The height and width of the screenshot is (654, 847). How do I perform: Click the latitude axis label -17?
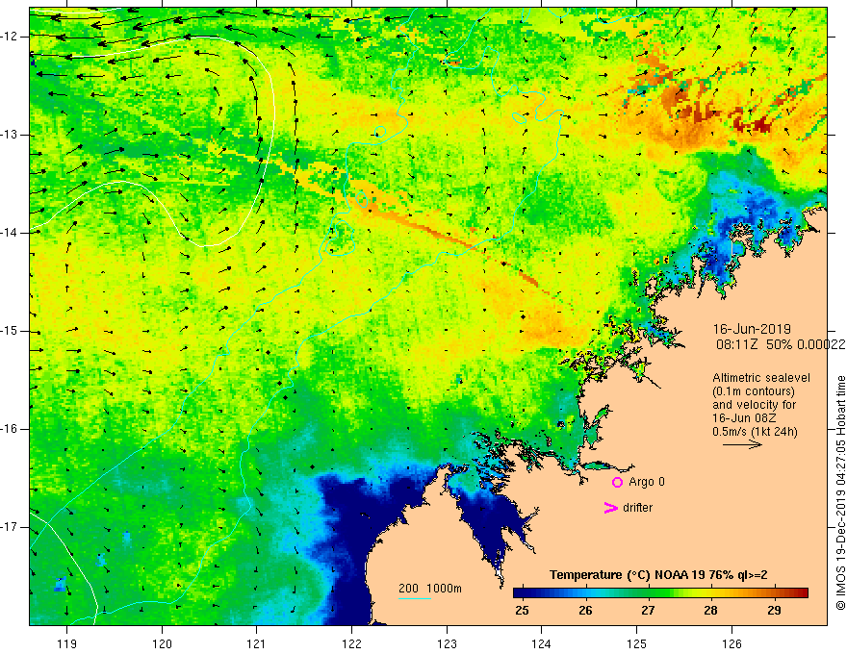click(x=11, y=527)
